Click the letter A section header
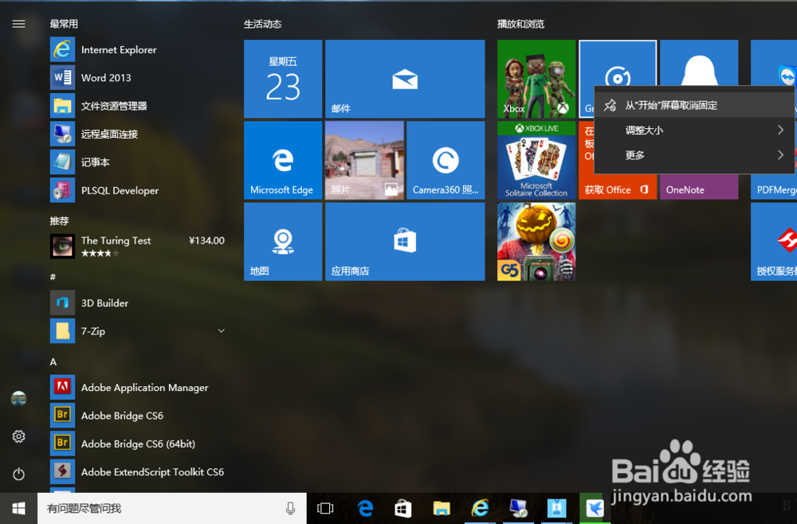Viewport: 797px width, 524px height. pyautogui.click(x=53, y=362)
